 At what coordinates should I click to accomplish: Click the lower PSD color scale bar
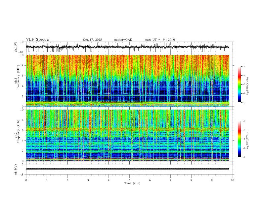(240, 139)
